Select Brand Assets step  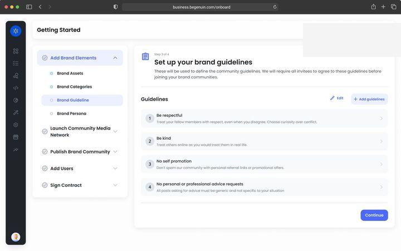70,73
